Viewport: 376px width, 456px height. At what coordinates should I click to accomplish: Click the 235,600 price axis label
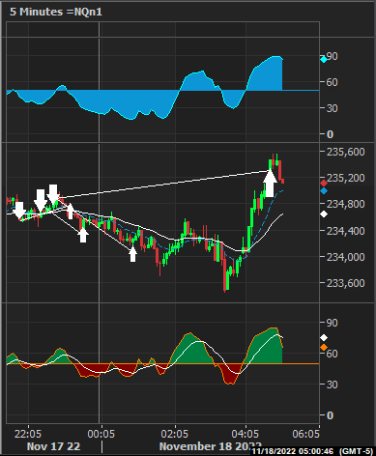click(x=346, y=152)
